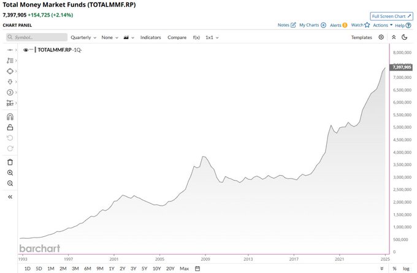Viewport: 417px width, 273px height.
Task: Select the 9M range
Action: tap(100, 269)
